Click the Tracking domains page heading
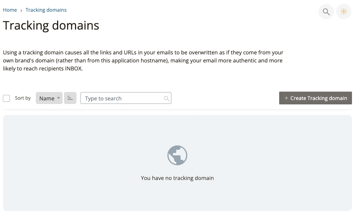This screenshot has height=215, width=356. (51, 26)
